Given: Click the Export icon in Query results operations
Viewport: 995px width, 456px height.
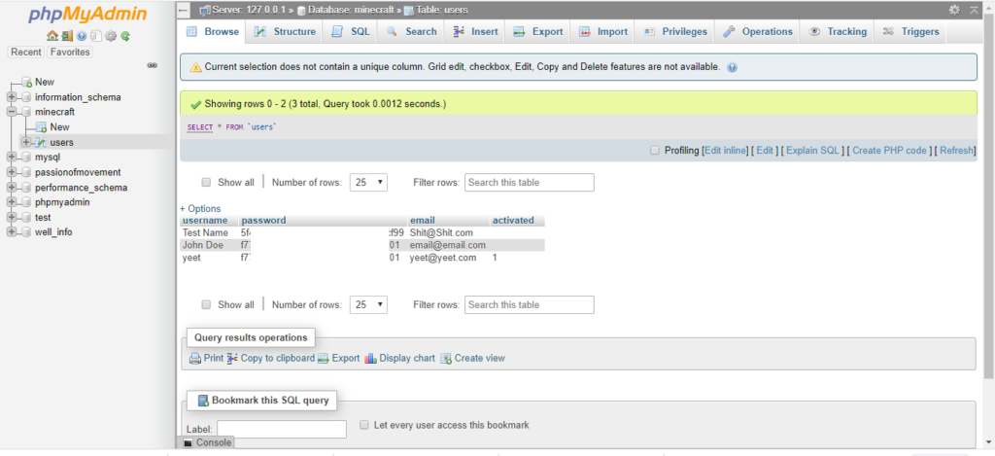Looking at the screenshot, I should point(324,358).
